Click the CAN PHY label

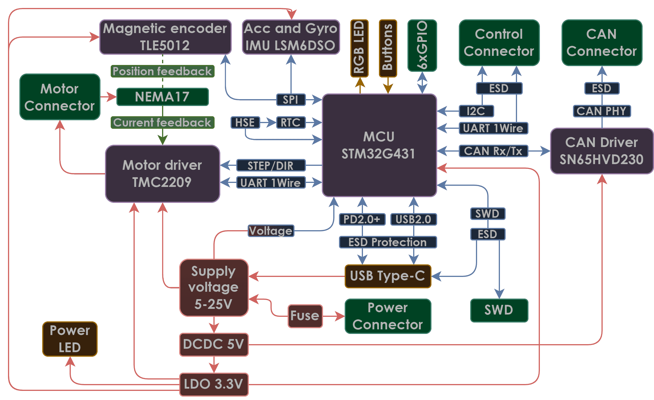click(x=602, y=111)
